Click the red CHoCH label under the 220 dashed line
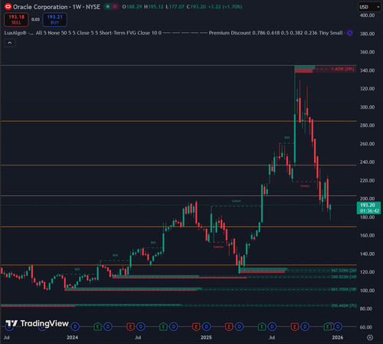Screen dimensions: 383x344 coord(305,186)
